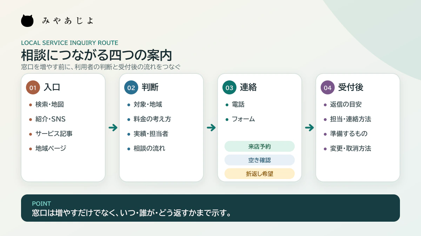Click the 折返し希望 pill tag

[260, 174]
